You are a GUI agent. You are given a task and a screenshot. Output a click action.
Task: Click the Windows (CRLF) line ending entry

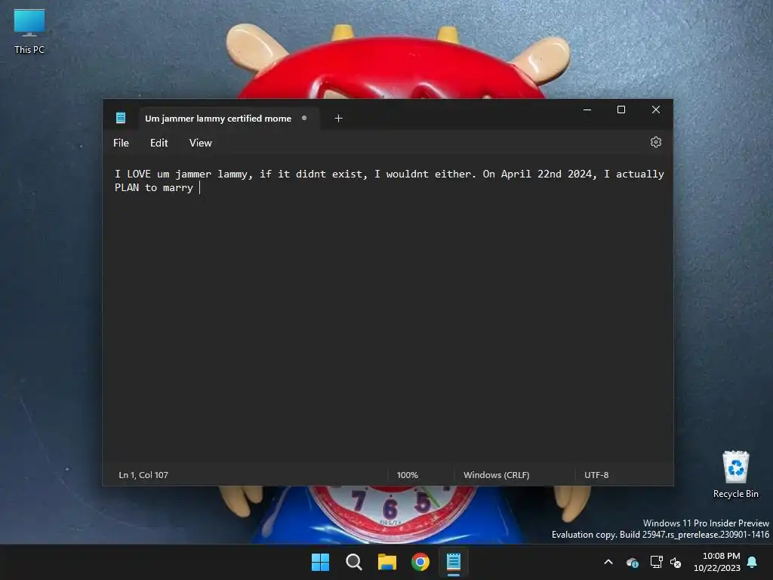(497, 475)
